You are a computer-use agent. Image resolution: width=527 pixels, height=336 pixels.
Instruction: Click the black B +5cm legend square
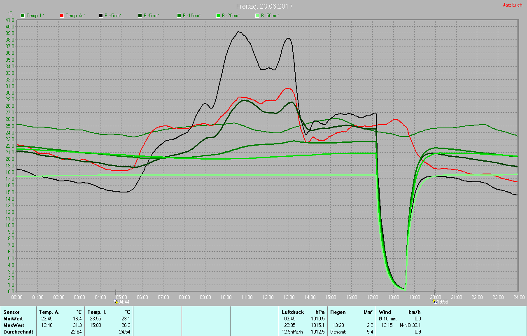[x=100, y=16]
